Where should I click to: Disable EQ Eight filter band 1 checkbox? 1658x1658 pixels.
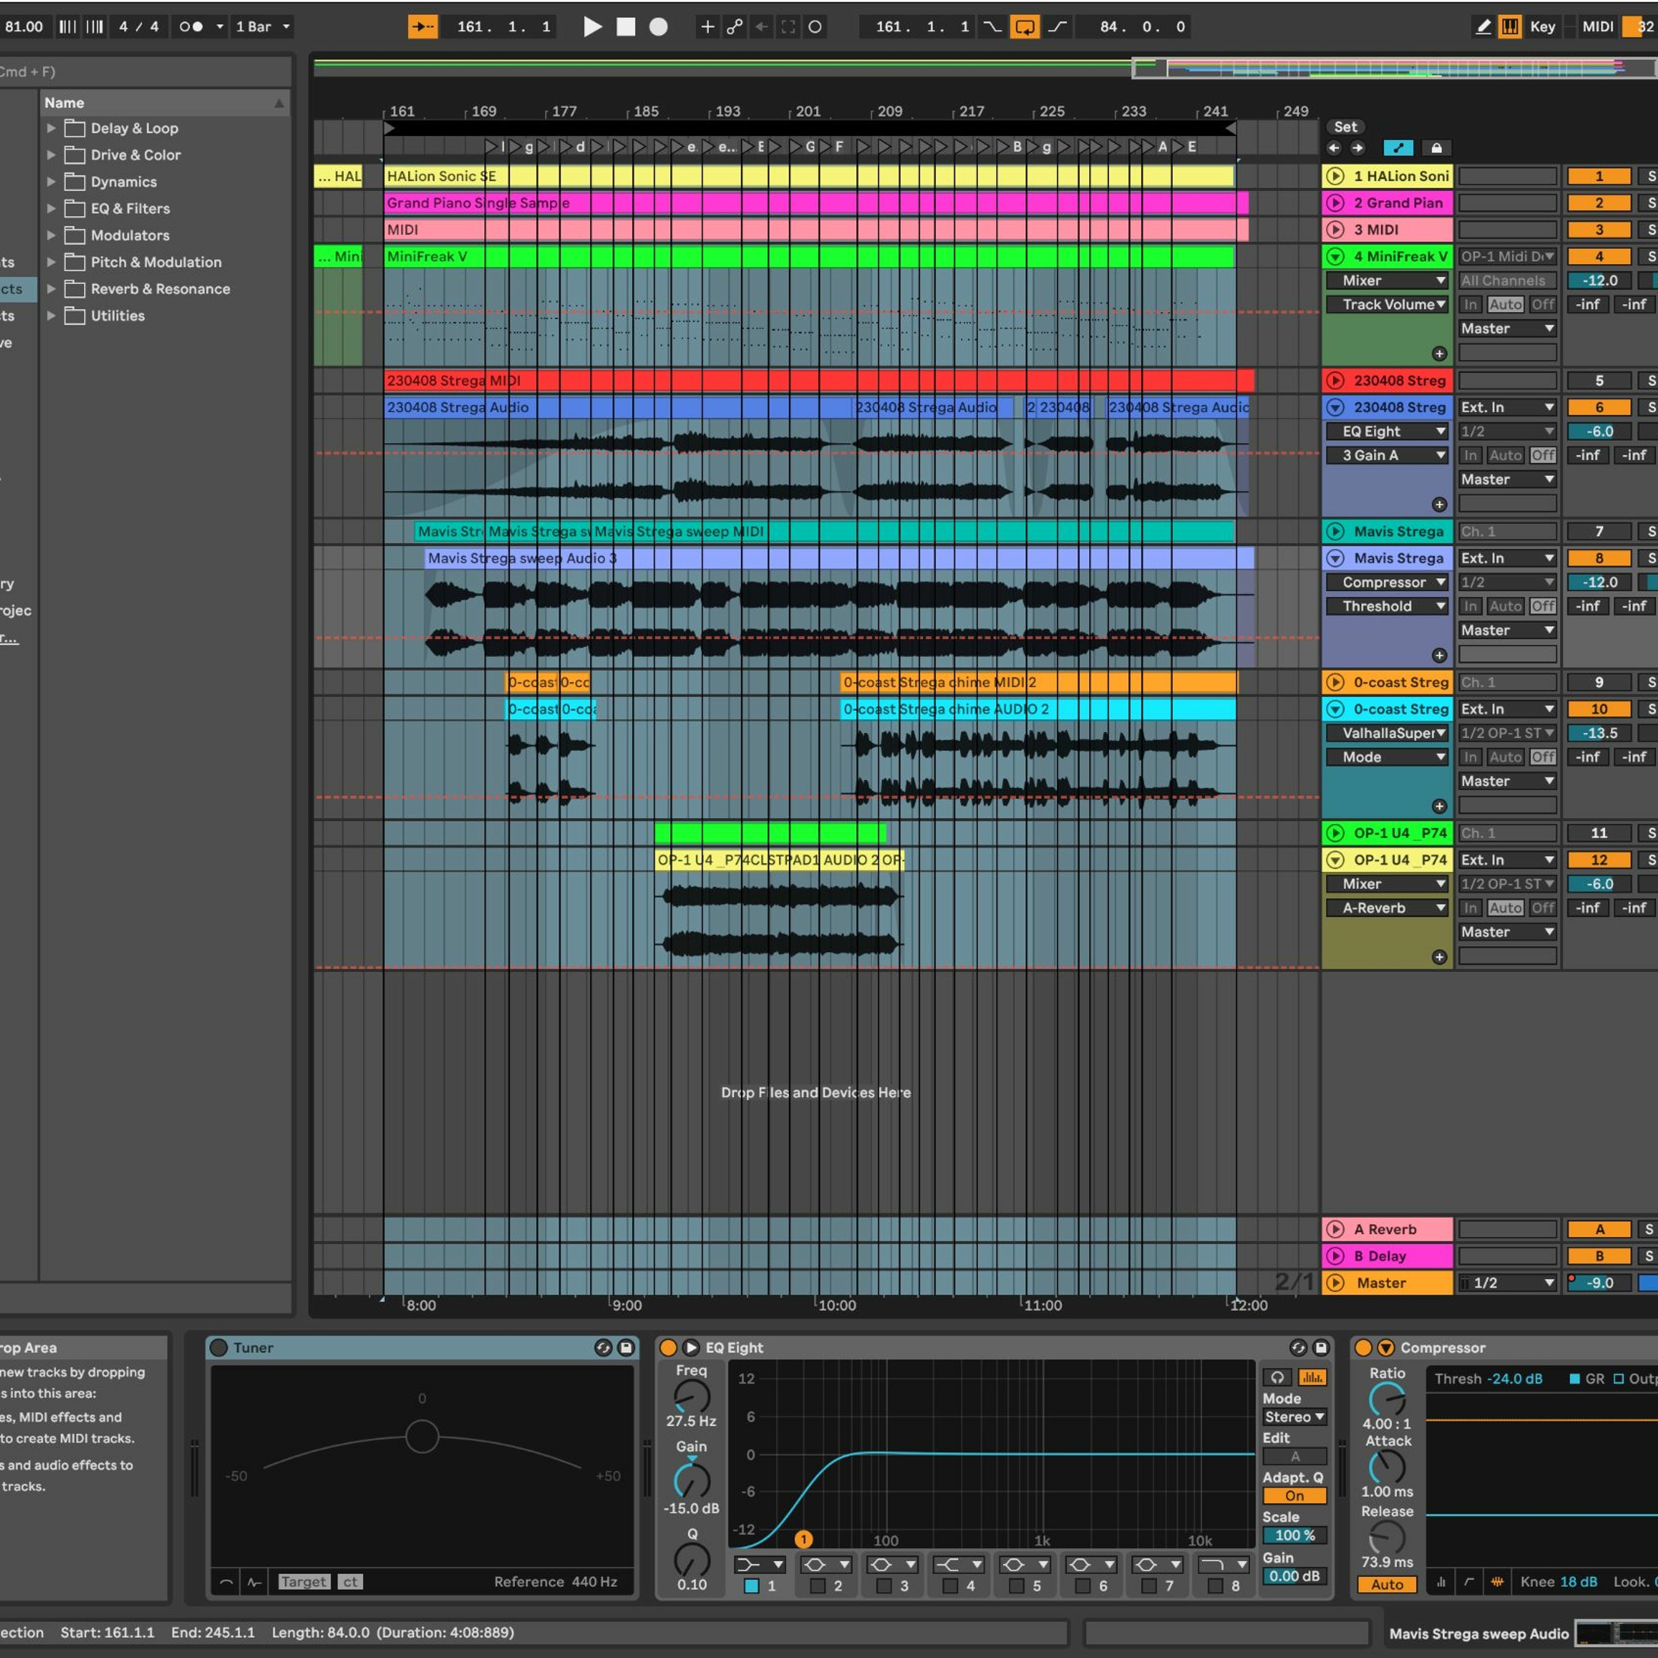click(x=752, y=1586)
